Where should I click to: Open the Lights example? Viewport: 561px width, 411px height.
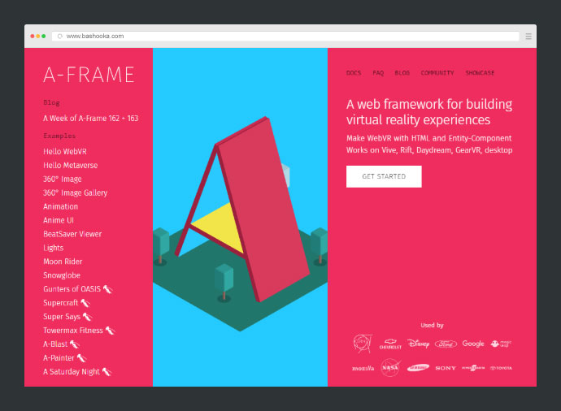pos(54,248)
